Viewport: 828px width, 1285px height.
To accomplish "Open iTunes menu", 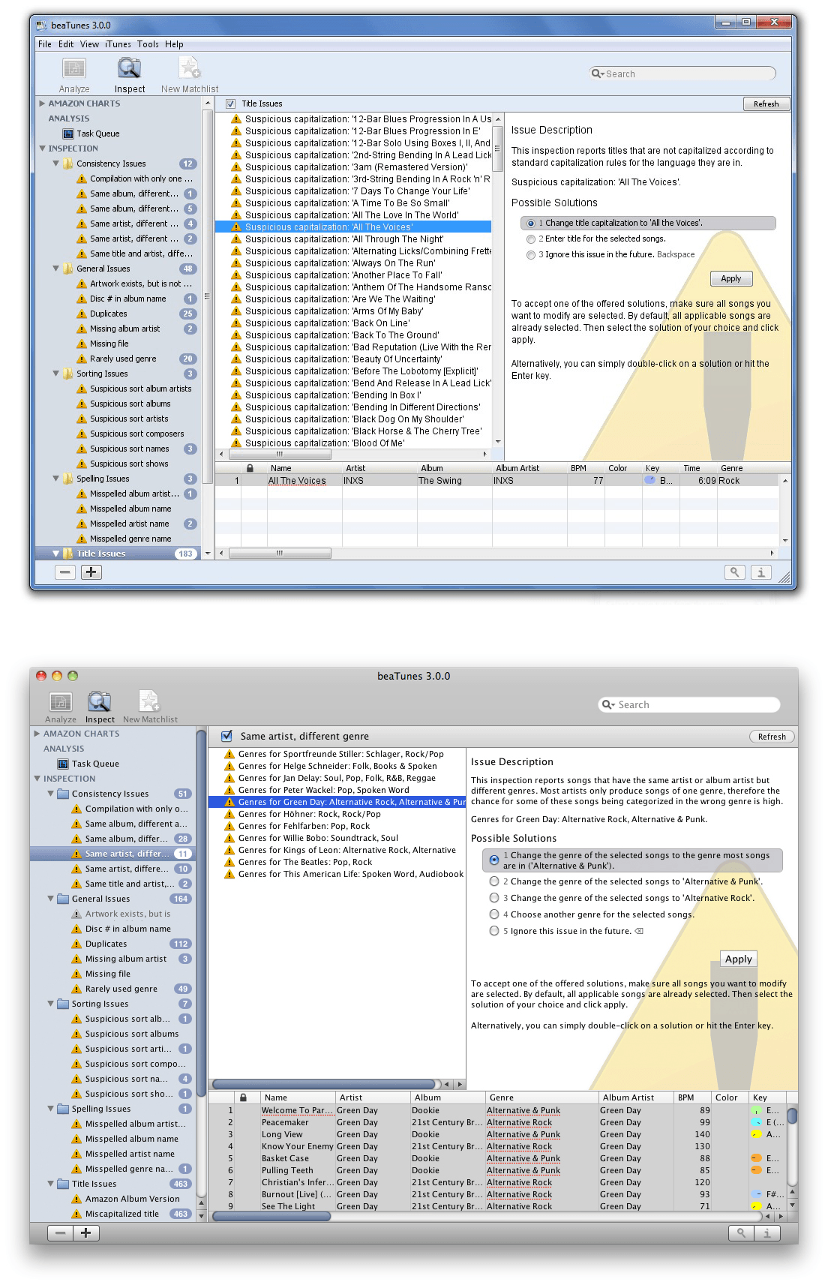I will tap(118, 44).
